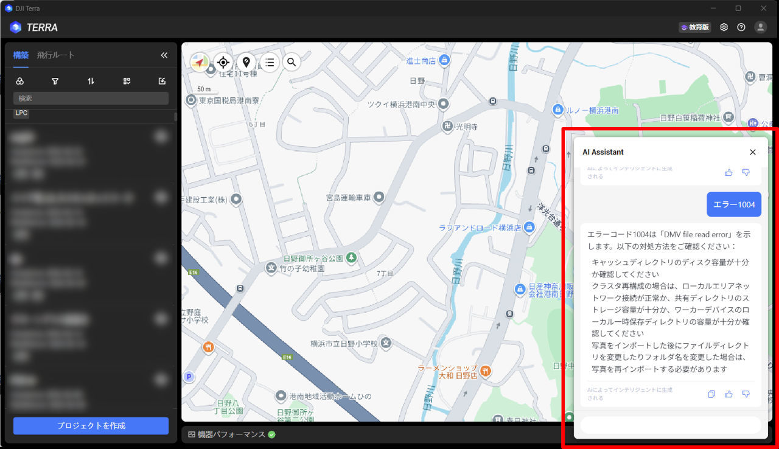Collapse the project panel with the double chevron
The height and width of the screenshot is (449, 779).
(x=164, y=55)
